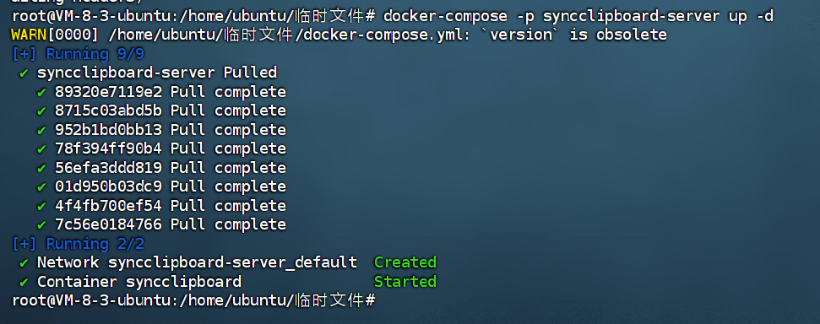Click the green Started status text
This screenshot has width=820, height=324.
tap(405, 282)
